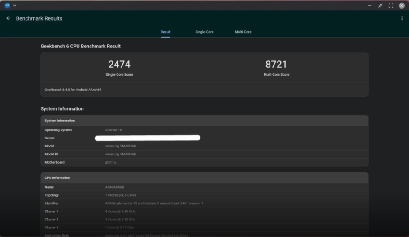Image resolution: width=409 pixels, height=237 pixels.
Task: Click the System Information section heading
Action: 62,109
